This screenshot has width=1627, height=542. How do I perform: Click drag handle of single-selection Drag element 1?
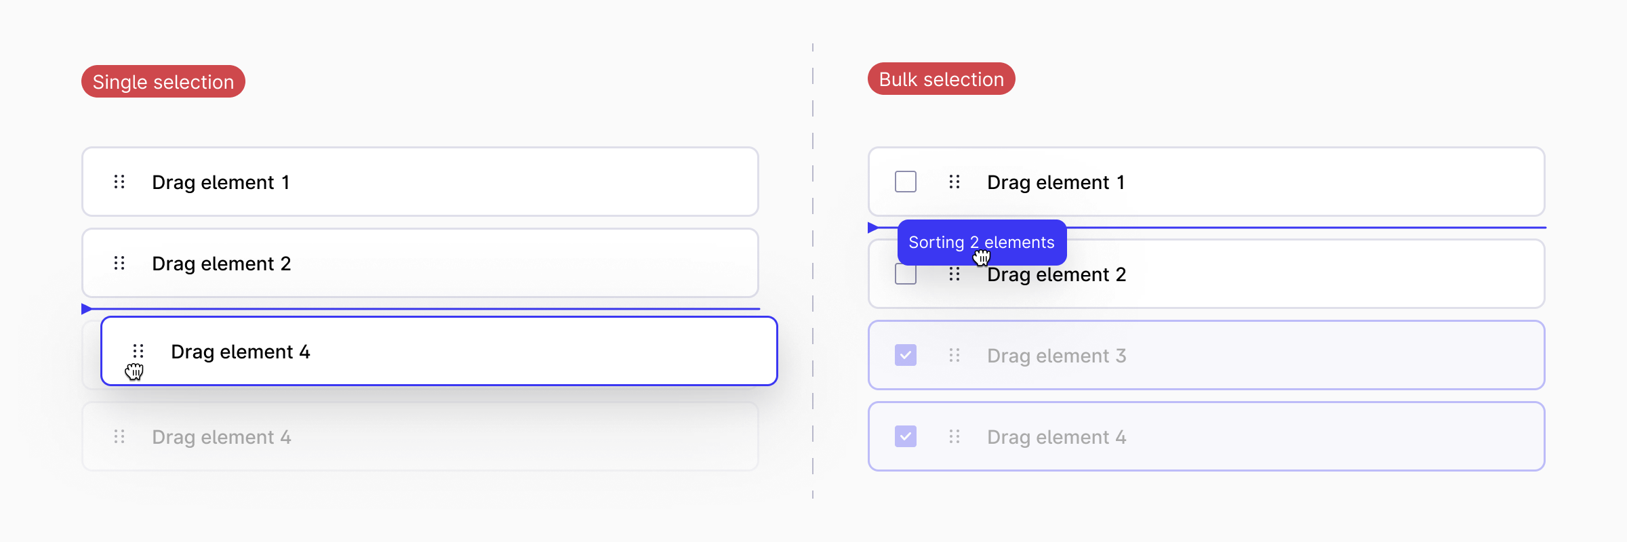pos(119,182)
